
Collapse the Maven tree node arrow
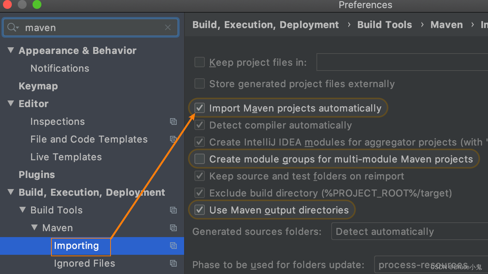click(34, 227)
